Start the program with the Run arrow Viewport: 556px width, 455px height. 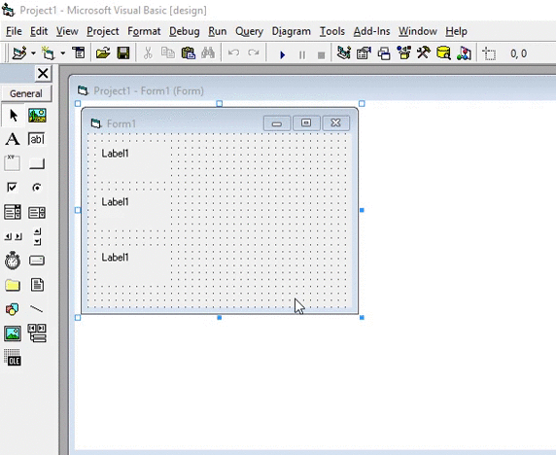(282, 54)
